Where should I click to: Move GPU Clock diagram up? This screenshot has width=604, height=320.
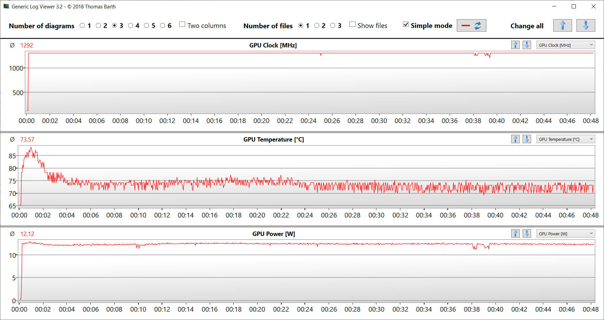point(515,45)
